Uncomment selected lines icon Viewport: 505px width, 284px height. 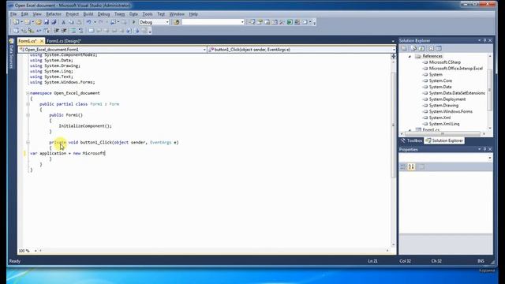click(x=80, y=31)
